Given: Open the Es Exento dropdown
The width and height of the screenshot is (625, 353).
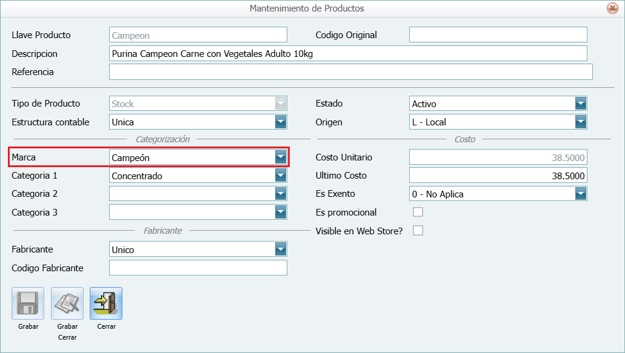Looking at the screenshot, I should (581, 194).
